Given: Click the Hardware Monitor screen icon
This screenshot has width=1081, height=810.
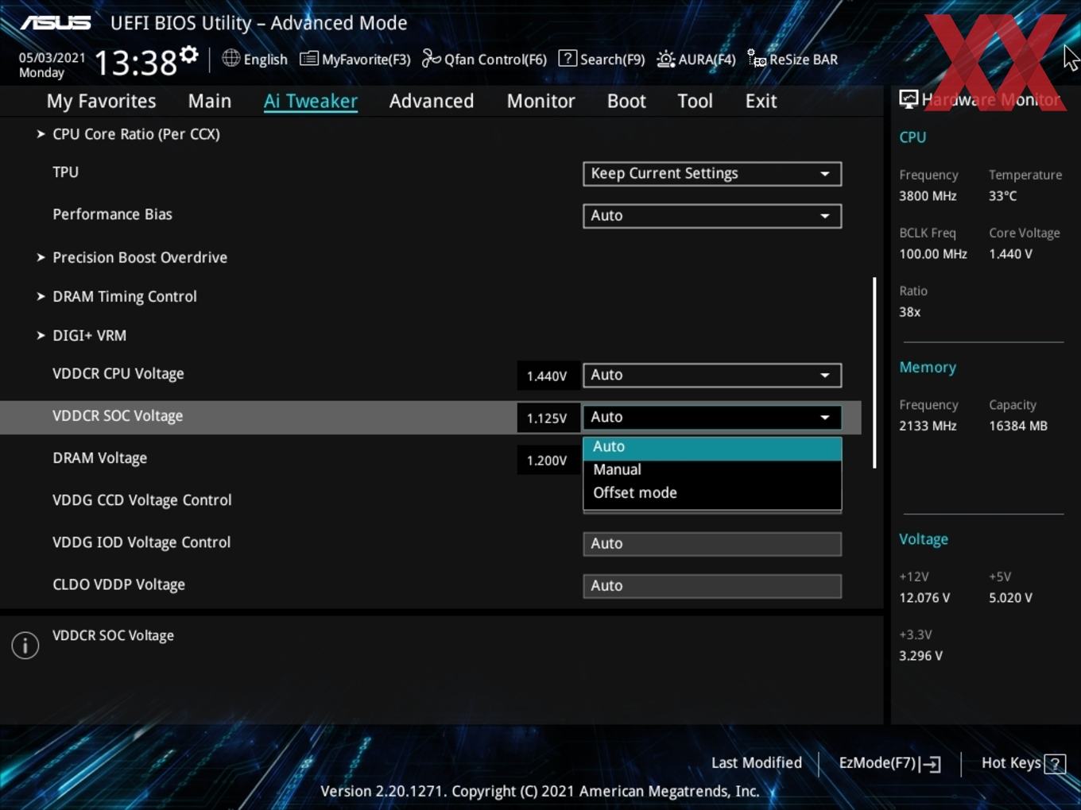Looking at the screenshot, I should (909, 99).
